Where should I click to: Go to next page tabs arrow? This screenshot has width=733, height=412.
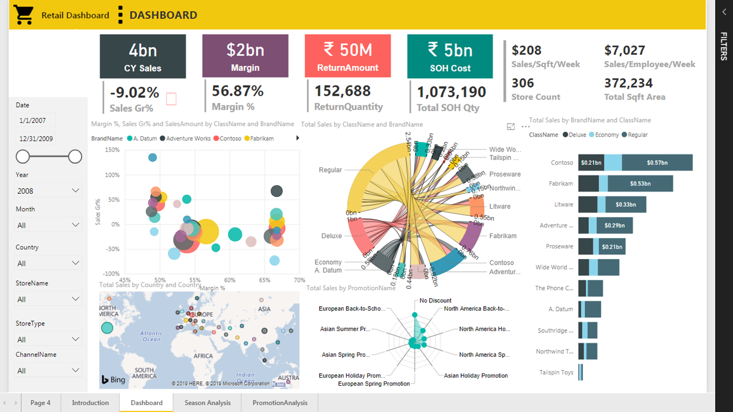tap(16, 403)
